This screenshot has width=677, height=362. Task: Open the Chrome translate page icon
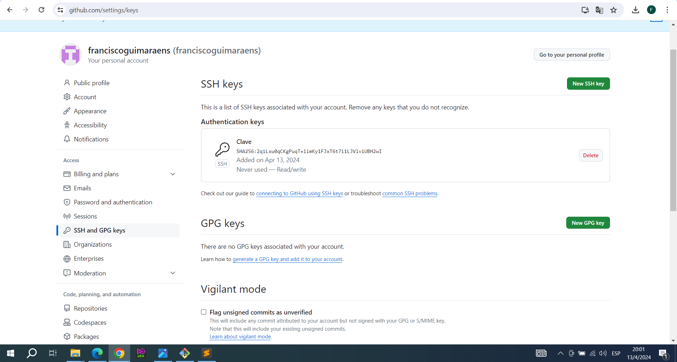[x=599, y=10]
